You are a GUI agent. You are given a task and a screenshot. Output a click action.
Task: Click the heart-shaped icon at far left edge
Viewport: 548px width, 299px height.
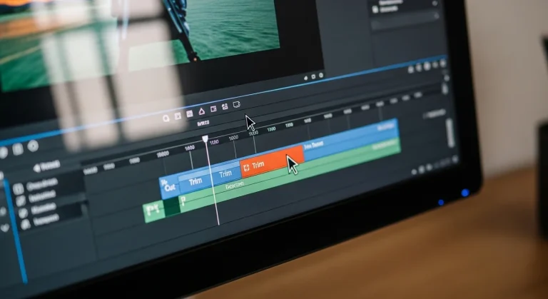(5, 228)
